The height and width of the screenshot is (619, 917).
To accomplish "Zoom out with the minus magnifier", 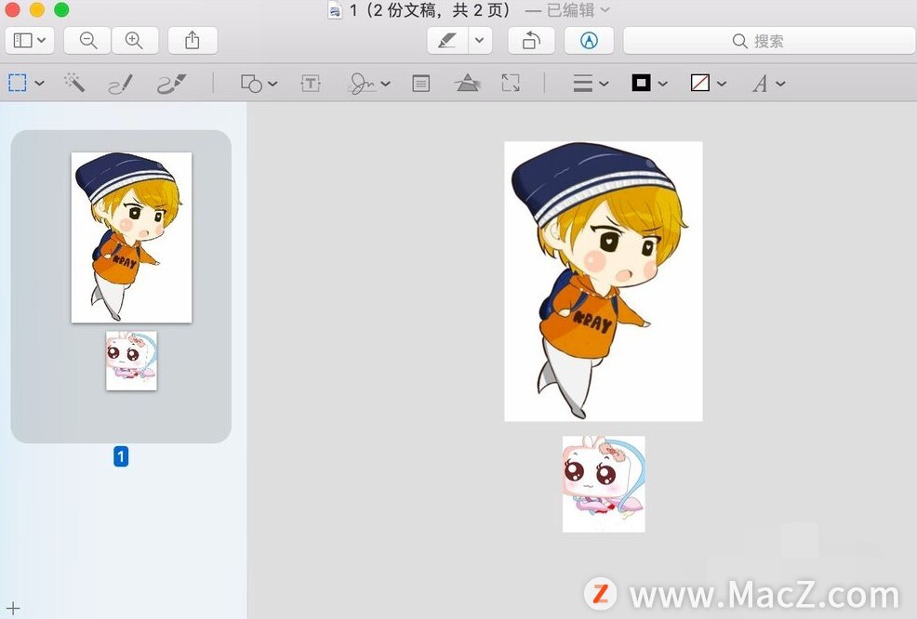I will pos(87,40).
